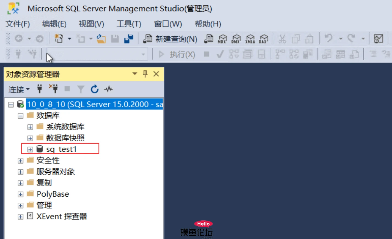Open a new DMX query
This screenshot has height=239, width=392.
[236, 39]
